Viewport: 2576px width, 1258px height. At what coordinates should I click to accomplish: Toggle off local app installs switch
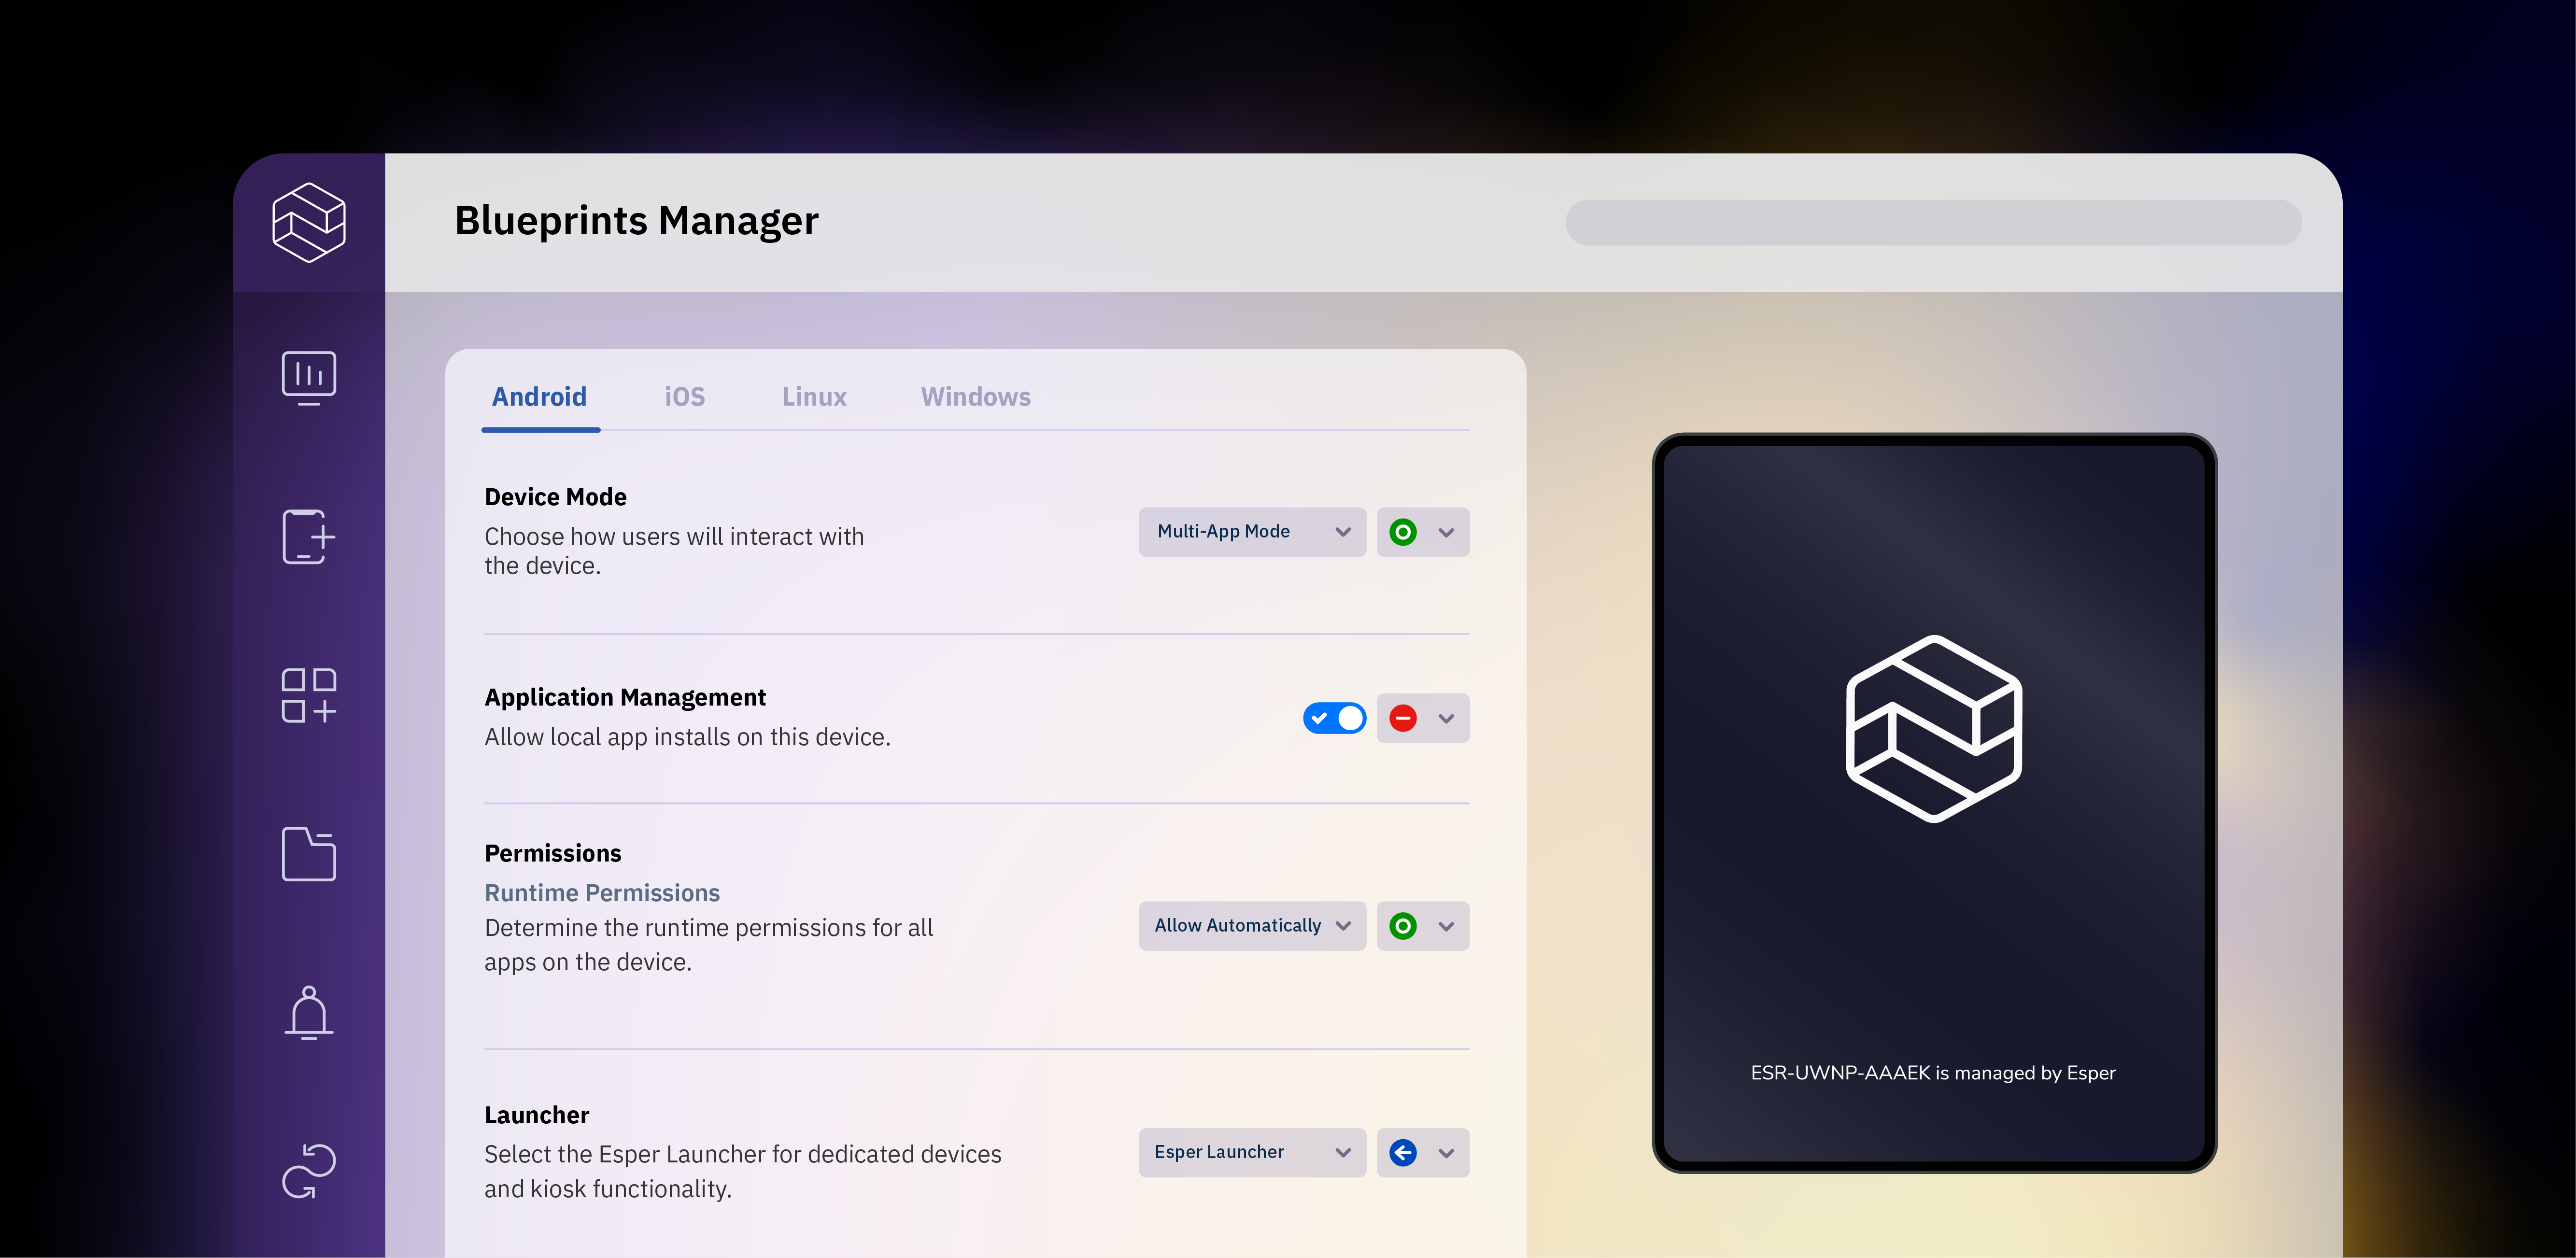1334,718
